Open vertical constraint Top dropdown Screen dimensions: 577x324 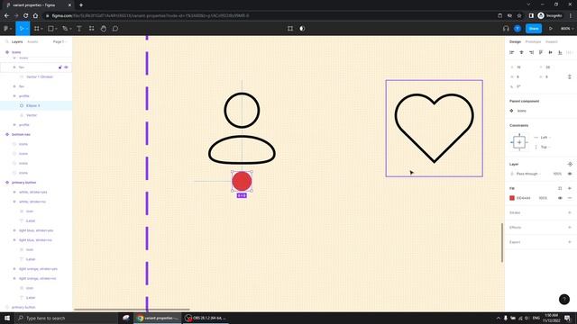(545, 147)
